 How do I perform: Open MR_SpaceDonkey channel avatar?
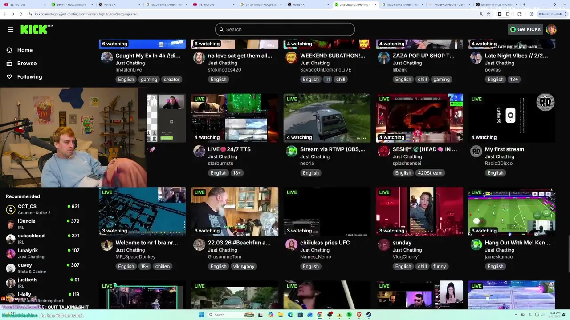click(107, 245)
